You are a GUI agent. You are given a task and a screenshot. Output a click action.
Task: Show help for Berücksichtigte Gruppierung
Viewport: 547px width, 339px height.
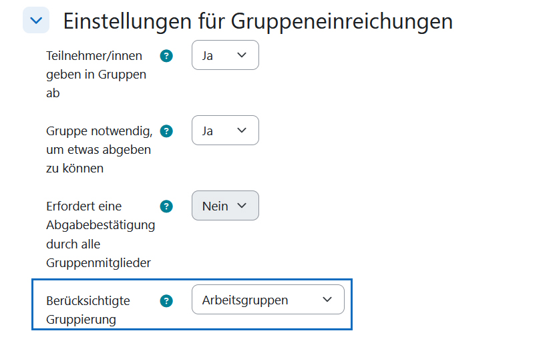(167, 301)
